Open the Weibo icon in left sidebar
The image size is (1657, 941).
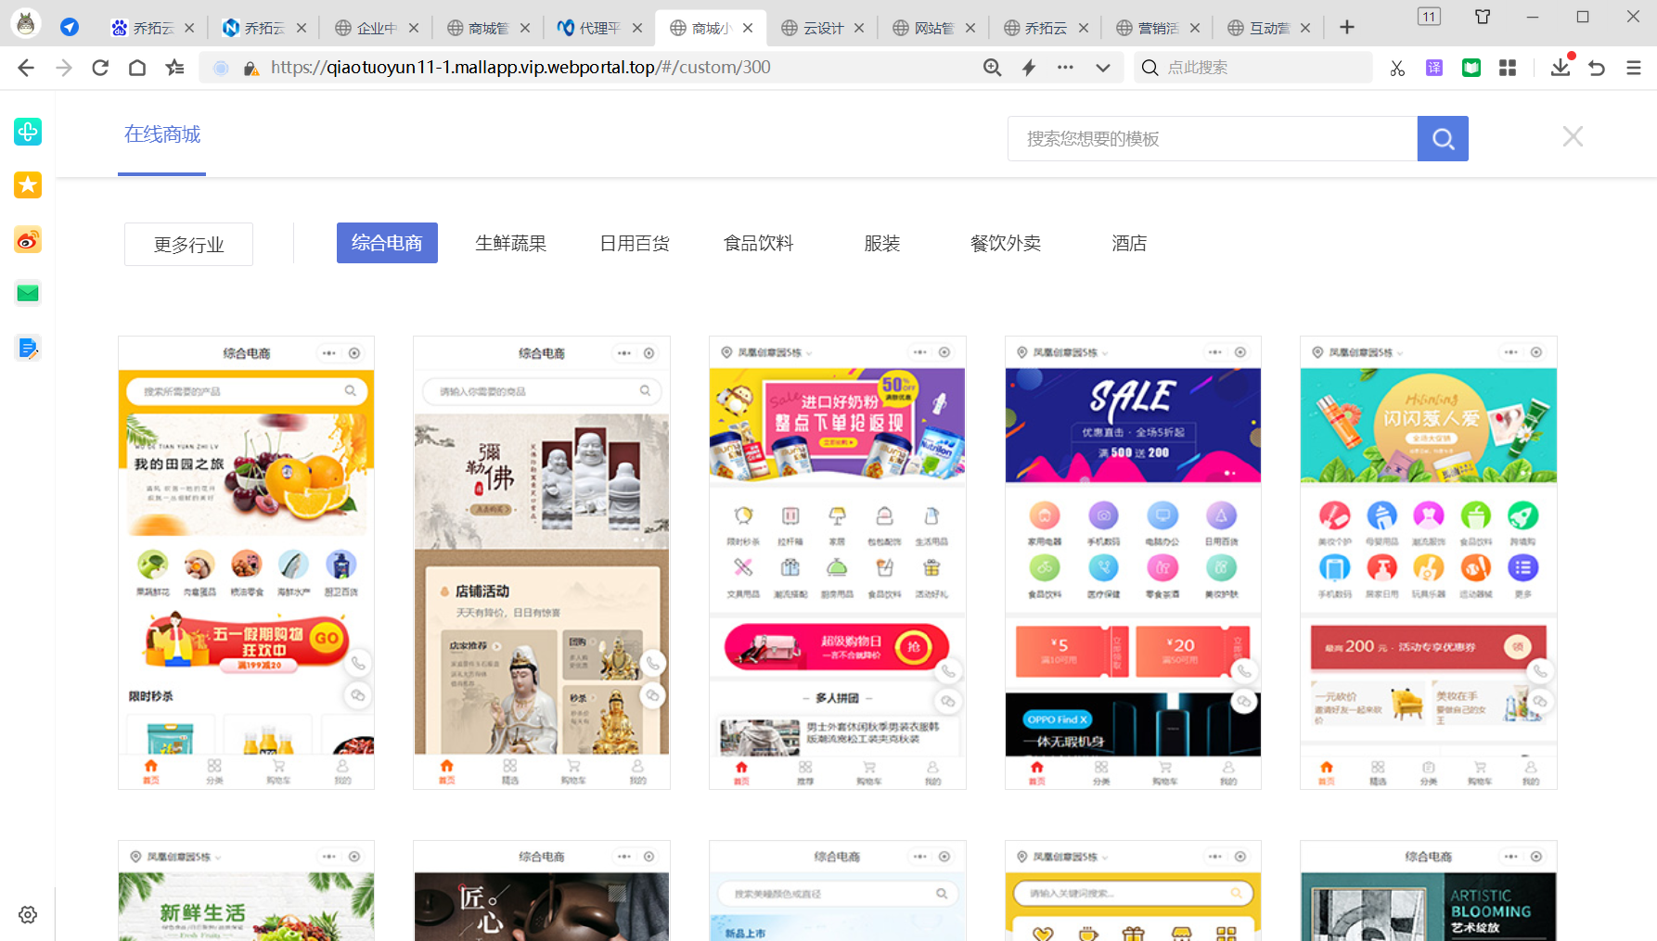point(28,241)
